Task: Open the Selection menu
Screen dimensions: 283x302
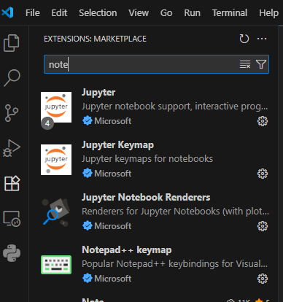Action: click(x=98, y=12)
